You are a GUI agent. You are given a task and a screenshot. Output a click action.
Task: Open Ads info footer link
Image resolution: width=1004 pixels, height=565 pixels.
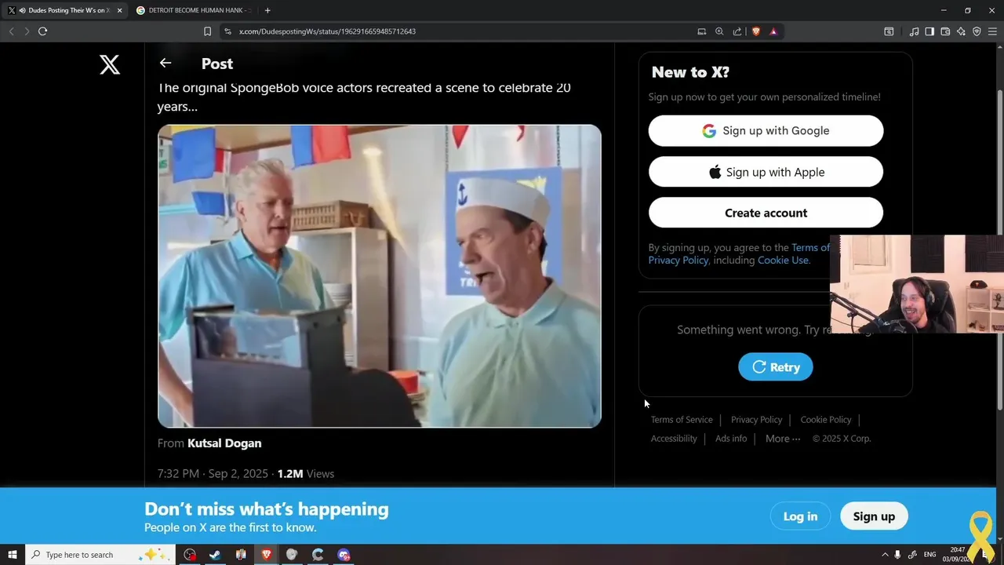731,439
